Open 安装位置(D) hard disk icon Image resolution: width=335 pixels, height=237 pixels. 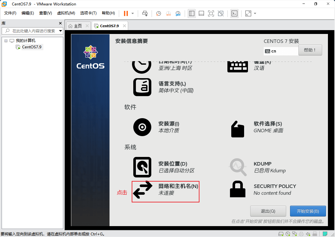click(142, 167)
